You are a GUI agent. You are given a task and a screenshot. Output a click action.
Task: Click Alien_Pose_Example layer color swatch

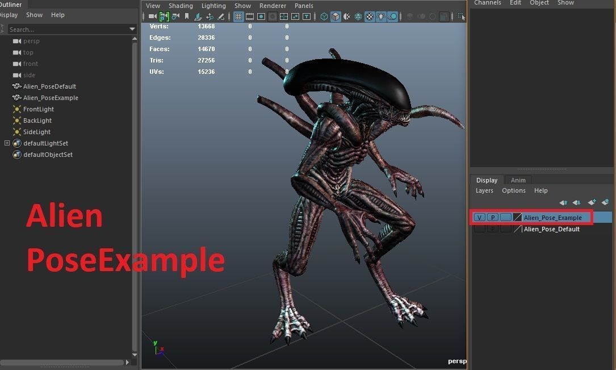(x=517, y=218)
